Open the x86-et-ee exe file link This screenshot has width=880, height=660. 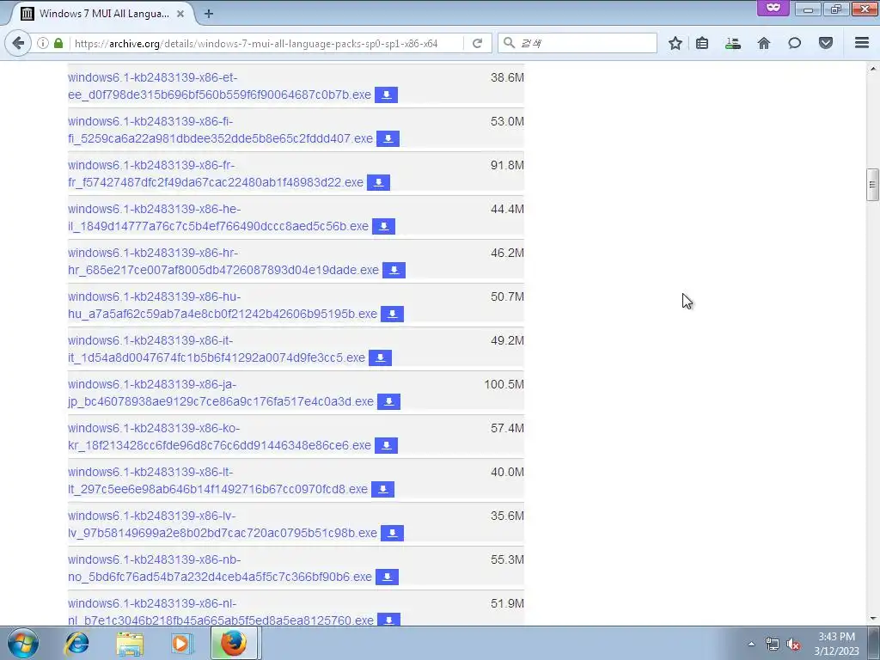219,86
